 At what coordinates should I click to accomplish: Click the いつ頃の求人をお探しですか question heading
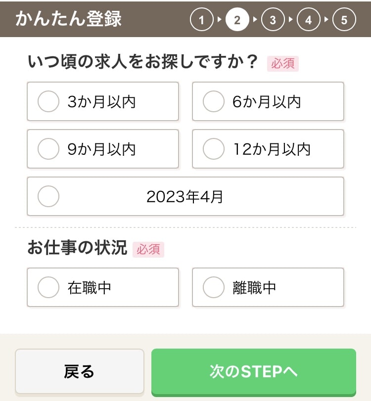(x=142, y=62)
